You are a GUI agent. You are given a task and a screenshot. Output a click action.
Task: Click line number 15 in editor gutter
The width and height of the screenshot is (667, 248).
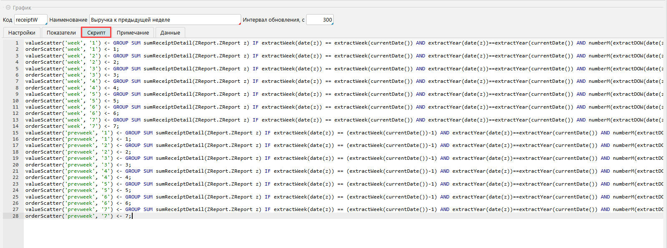[x=15, y=133]
